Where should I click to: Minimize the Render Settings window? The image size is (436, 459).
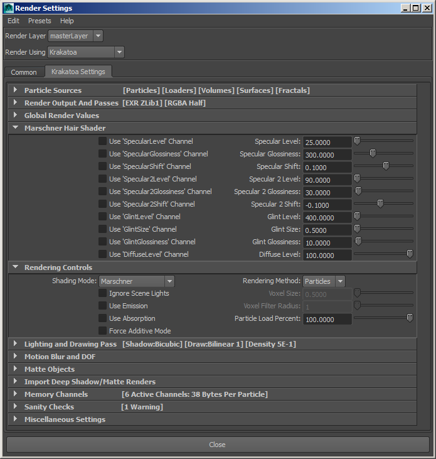click(405, 8)
